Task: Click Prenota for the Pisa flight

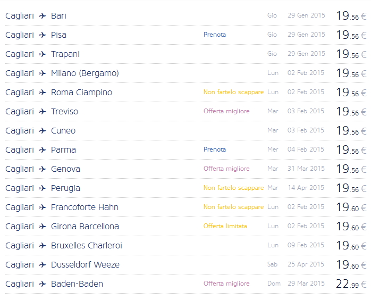Action: (x=215, y=35)
